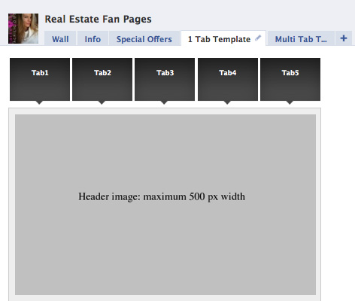Switch to the Wall tab

click(x=60, y=38)
